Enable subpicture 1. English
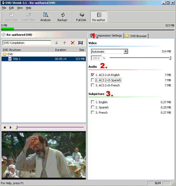Image resolution: width=176 pixels, height=186 pixels. pos(93,102)
